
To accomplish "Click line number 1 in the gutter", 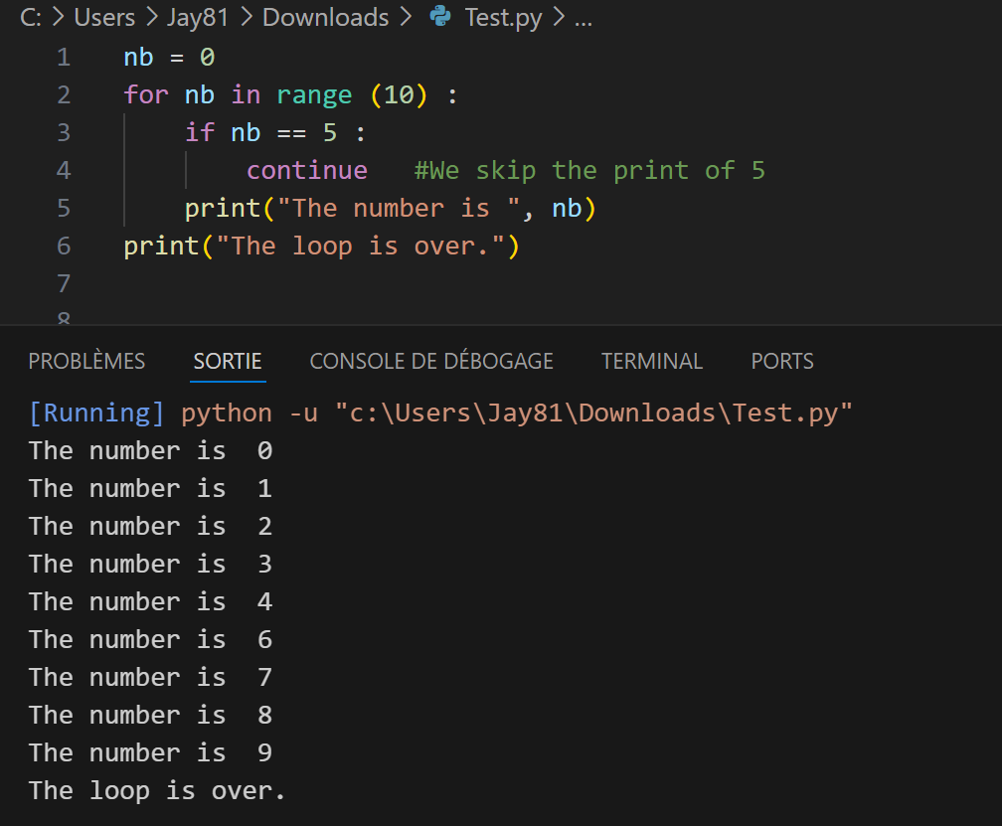I will [64, 58].
